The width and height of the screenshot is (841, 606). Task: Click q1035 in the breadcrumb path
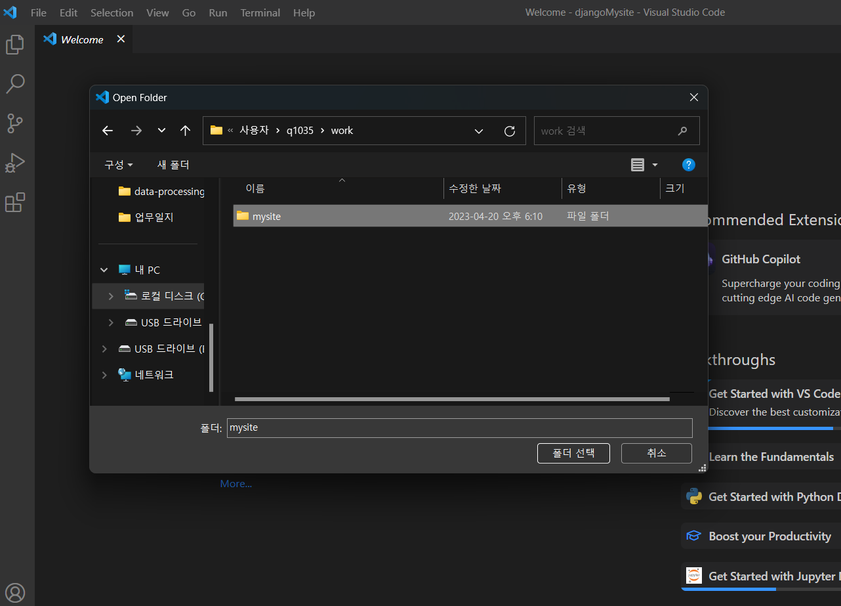pos(300,131)
